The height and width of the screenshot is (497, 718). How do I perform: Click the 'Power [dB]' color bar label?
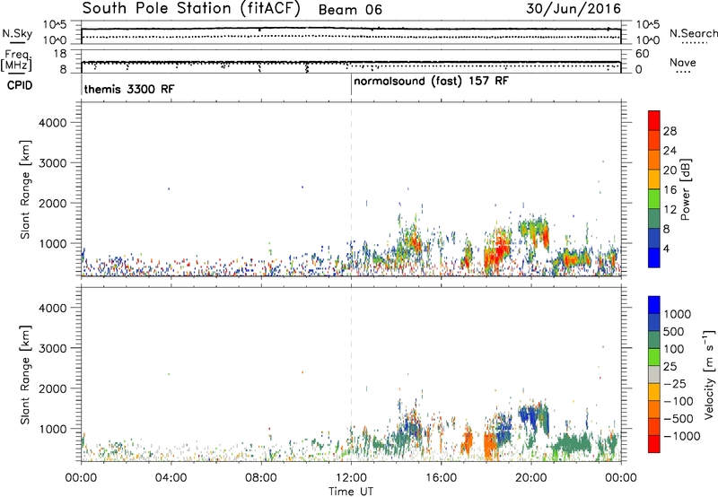(x=685, y=189)
